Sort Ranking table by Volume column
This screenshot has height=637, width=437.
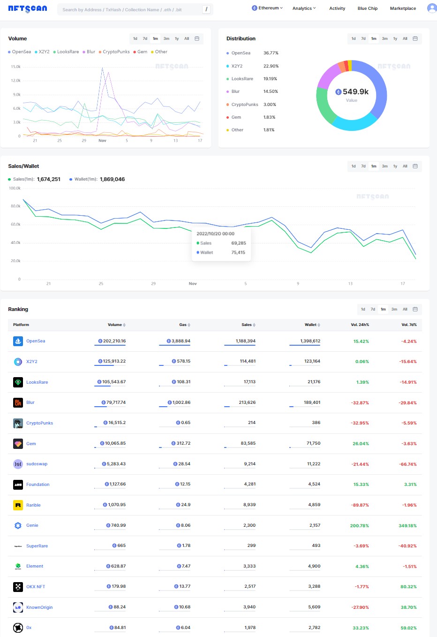[116, 325]
